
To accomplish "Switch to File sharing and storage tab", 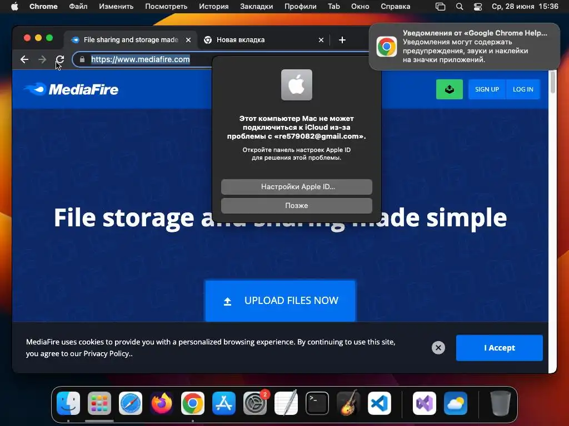I will pos(131,40).
